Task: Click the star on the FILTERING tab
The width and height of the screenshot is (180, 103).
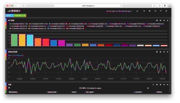Action: tap(24, 16)
